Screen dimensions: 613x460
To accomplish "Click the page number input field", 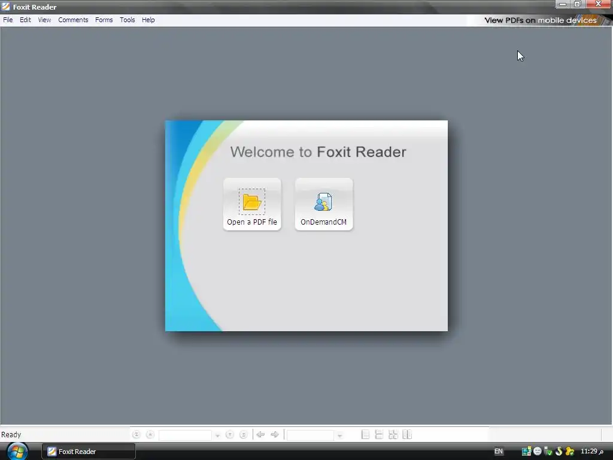I will click(186, 435).
